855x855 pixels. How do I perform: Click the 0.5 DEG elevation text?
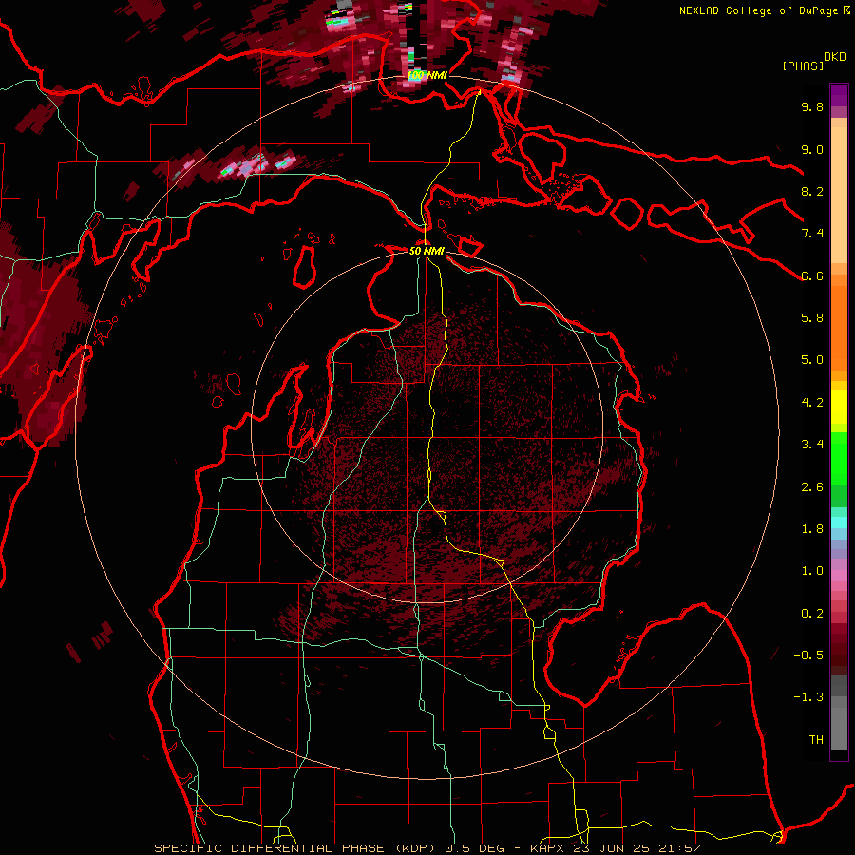coord(474,848)
